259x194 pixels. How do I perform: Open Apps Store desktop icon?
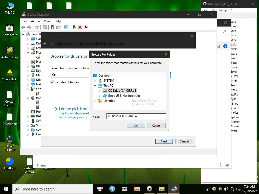[10, 31]
